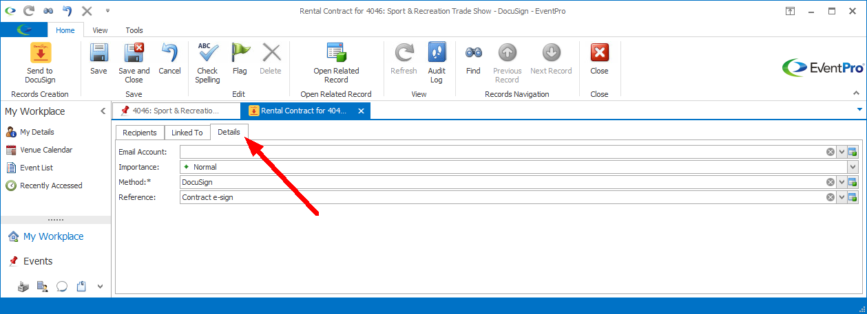Open building-with-person icon in navigation bar
867x314 pixels.
tap(42, 287)
